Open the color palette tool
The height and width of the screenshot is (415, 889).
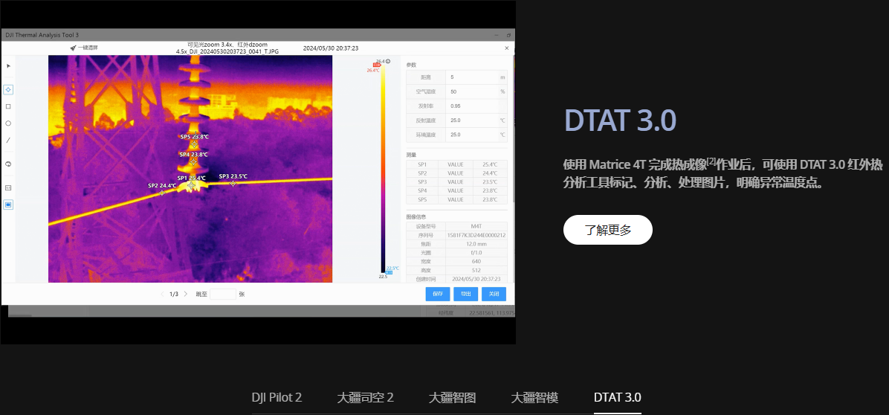coord(8,164)
